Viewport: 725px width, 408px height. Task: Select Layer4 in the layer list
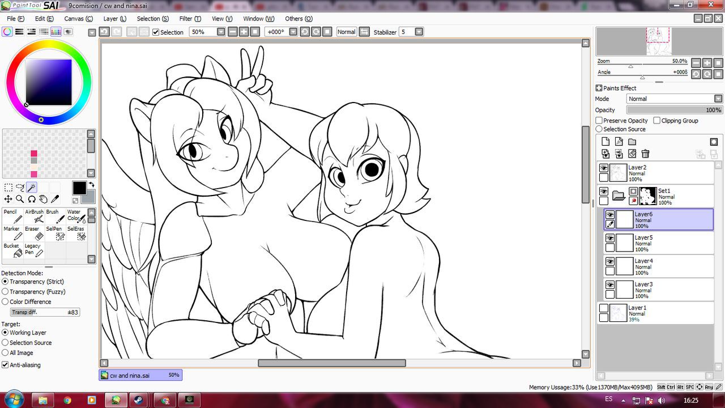[659, 267]
